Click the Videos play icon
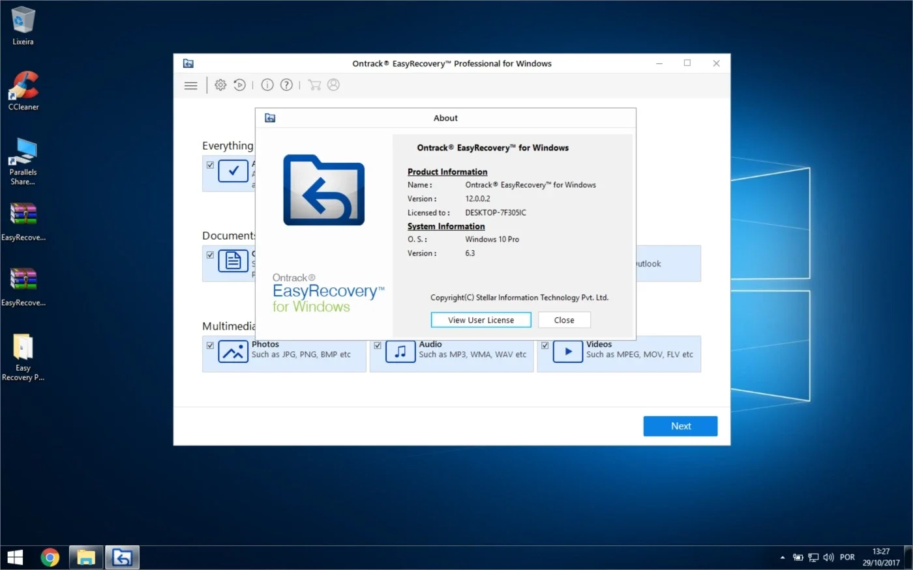 pyautogui.click(x=567, y=352)
